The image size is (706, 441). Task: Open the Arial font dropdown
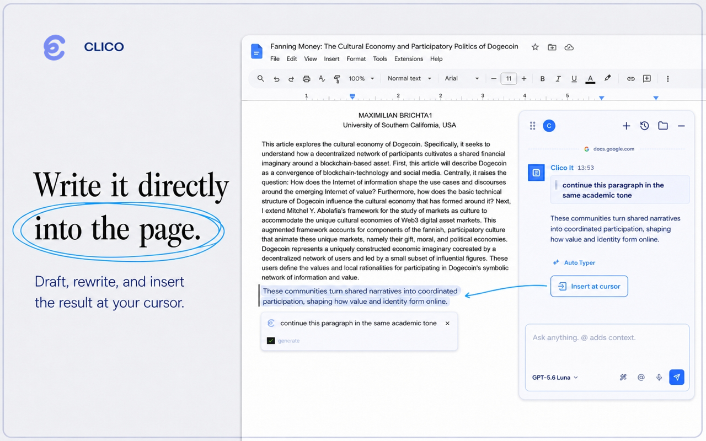tap(462, 79)
